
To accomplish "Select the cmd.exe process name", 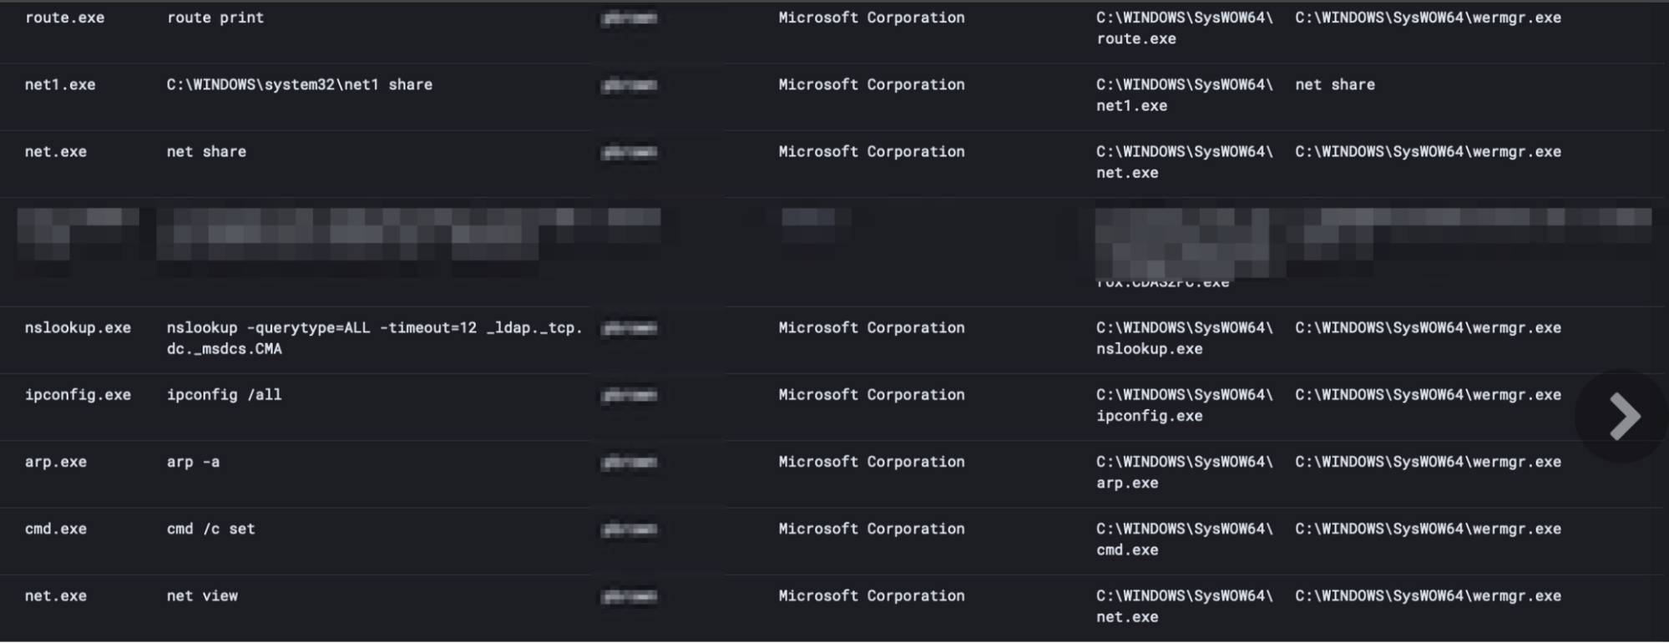I will click(x=56, y=529).
